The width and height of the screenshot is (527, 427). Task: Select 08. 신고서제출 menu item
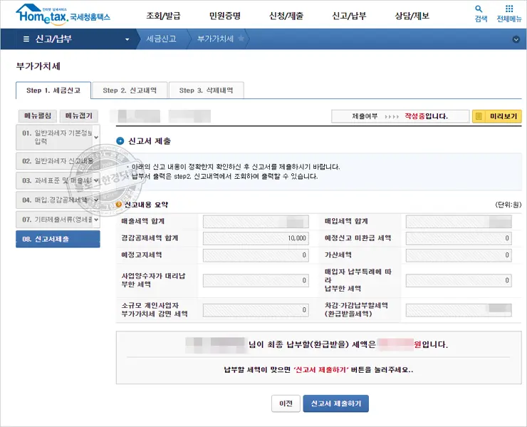(x=58, y=239)
